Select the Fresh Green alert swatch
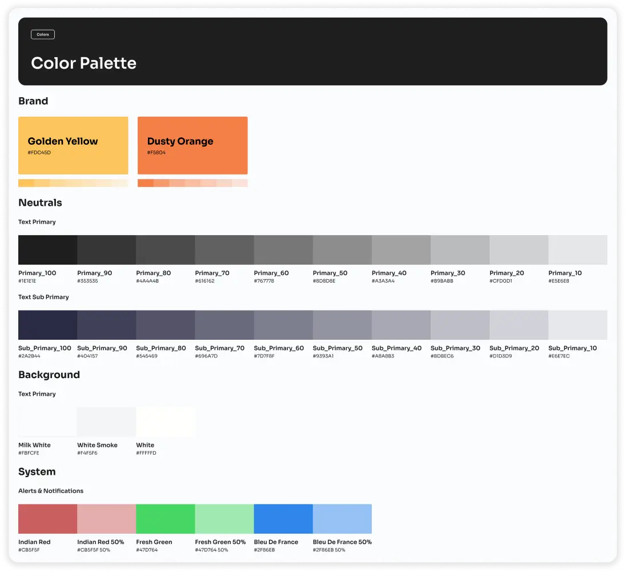Image resolution: width=626 pixels, height=572 pixels. click(x=165, y=518)
